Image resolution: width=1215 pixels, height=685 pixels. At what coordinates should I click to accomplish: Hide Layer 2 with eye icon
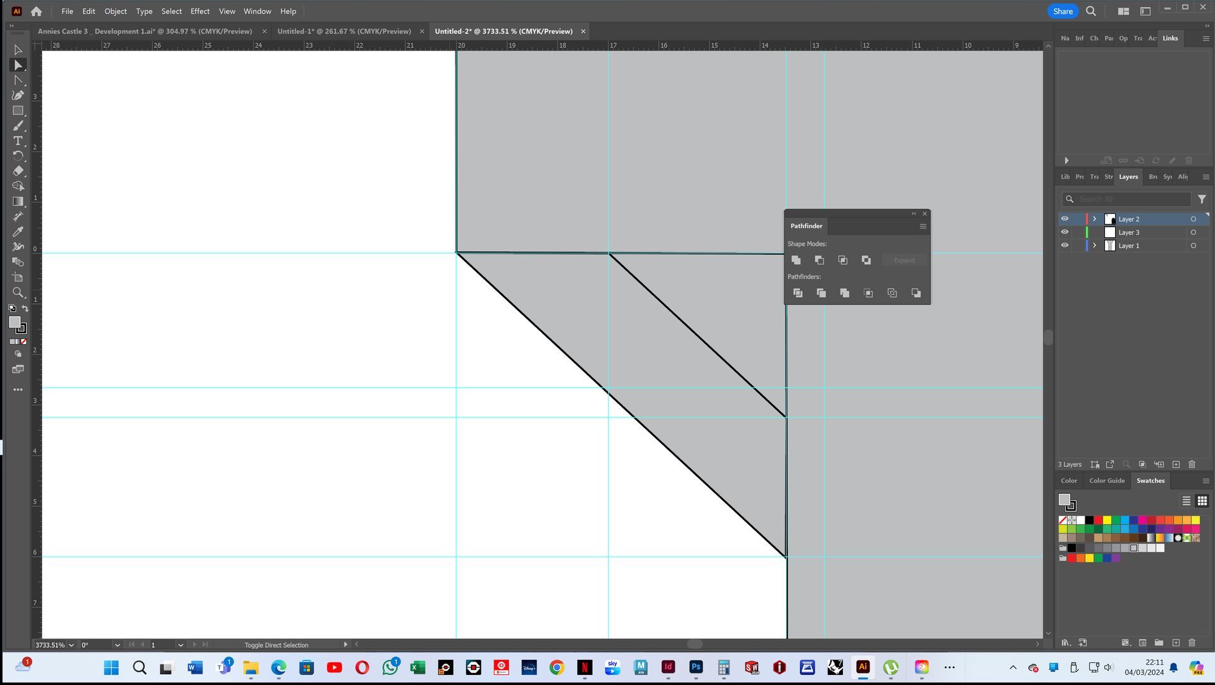(x=1064, y=219)
